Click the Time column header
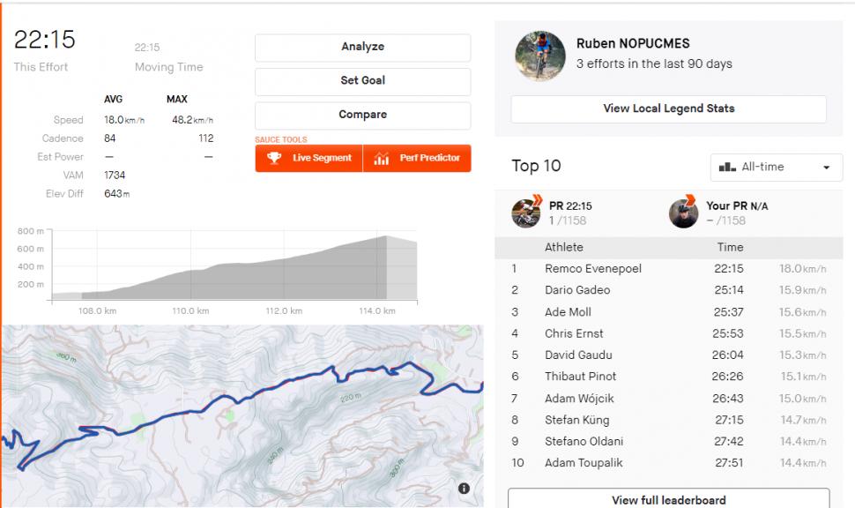855x508 pixels. [x=730, y=247]
